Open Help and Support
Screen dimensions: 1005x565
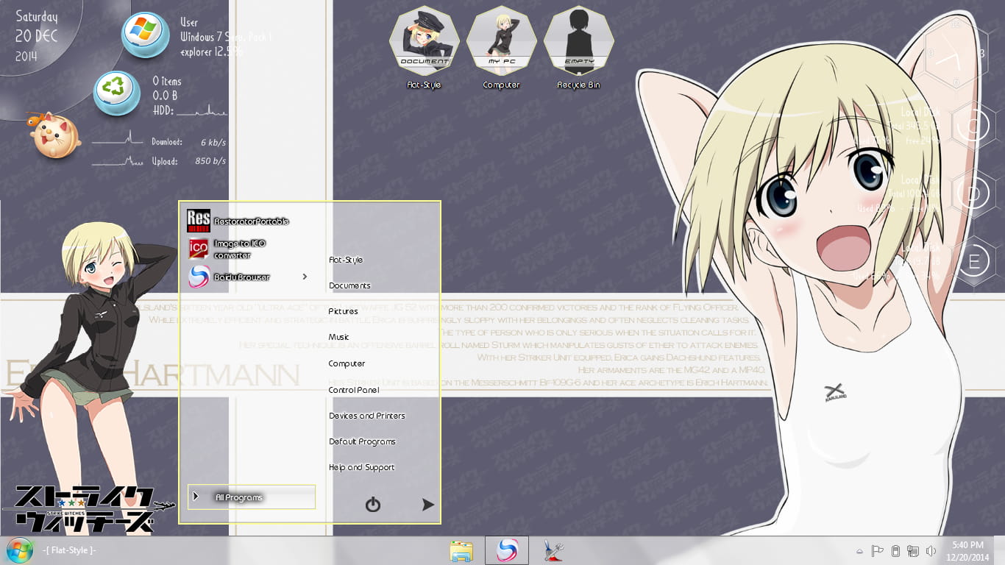[x=361, y=467]
